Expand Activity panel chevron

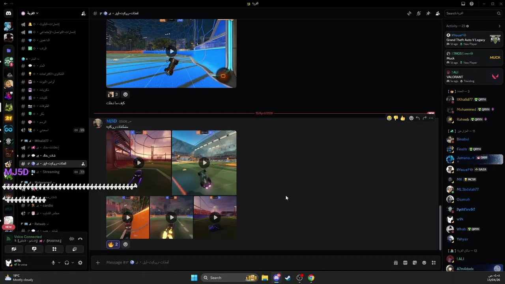[x=499, y=26]
